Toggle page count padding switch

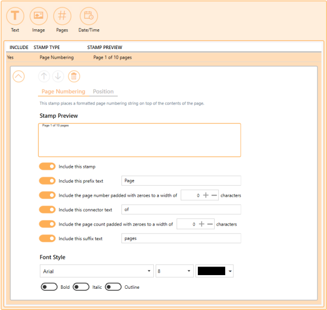[x=48, y=224]
